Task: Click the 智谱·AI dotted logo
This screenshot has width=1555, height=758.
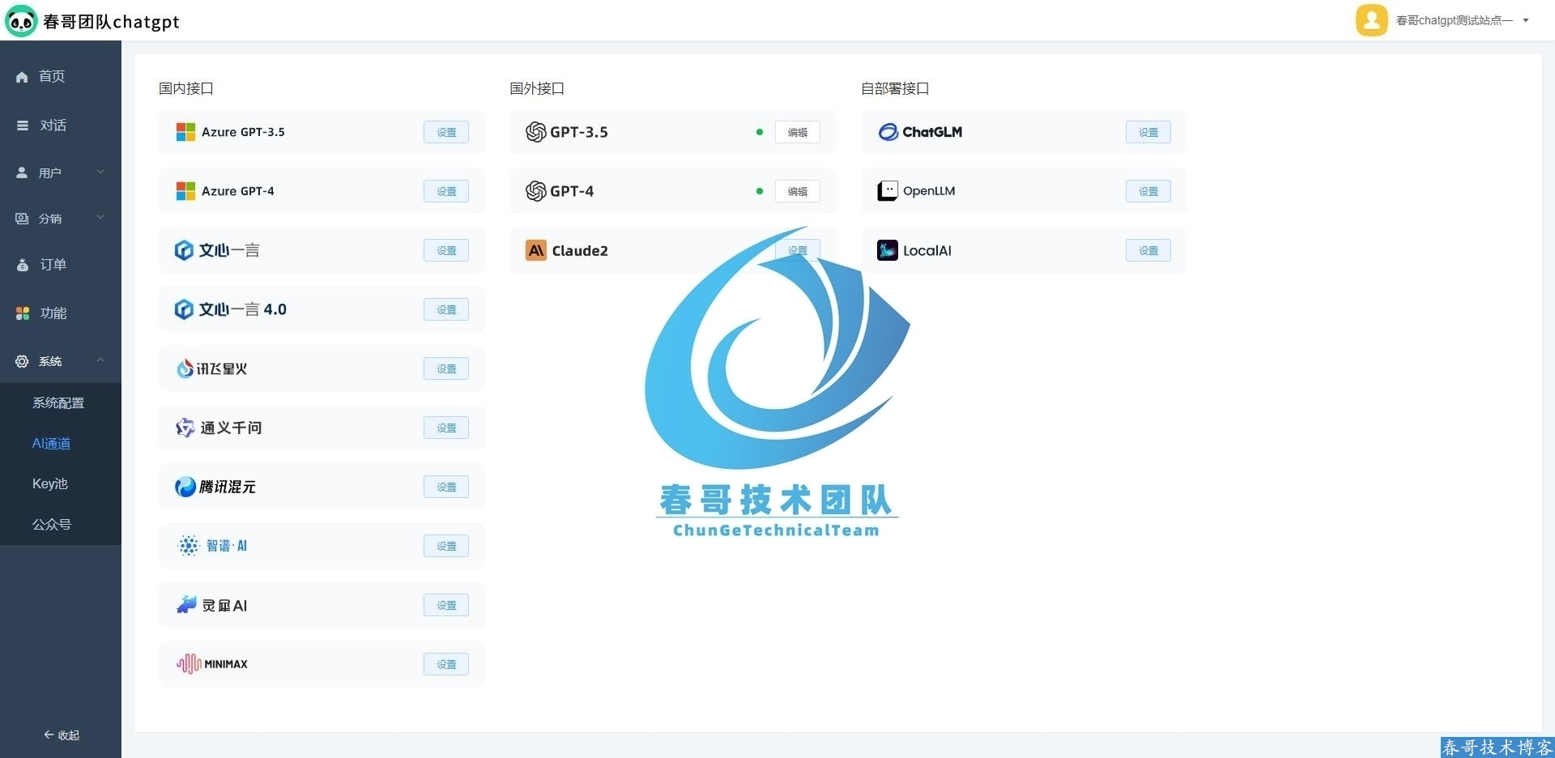Action: pos(188,546)
